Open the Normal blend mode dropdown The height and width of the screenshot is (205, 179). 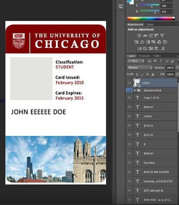(x=140, y=67)
